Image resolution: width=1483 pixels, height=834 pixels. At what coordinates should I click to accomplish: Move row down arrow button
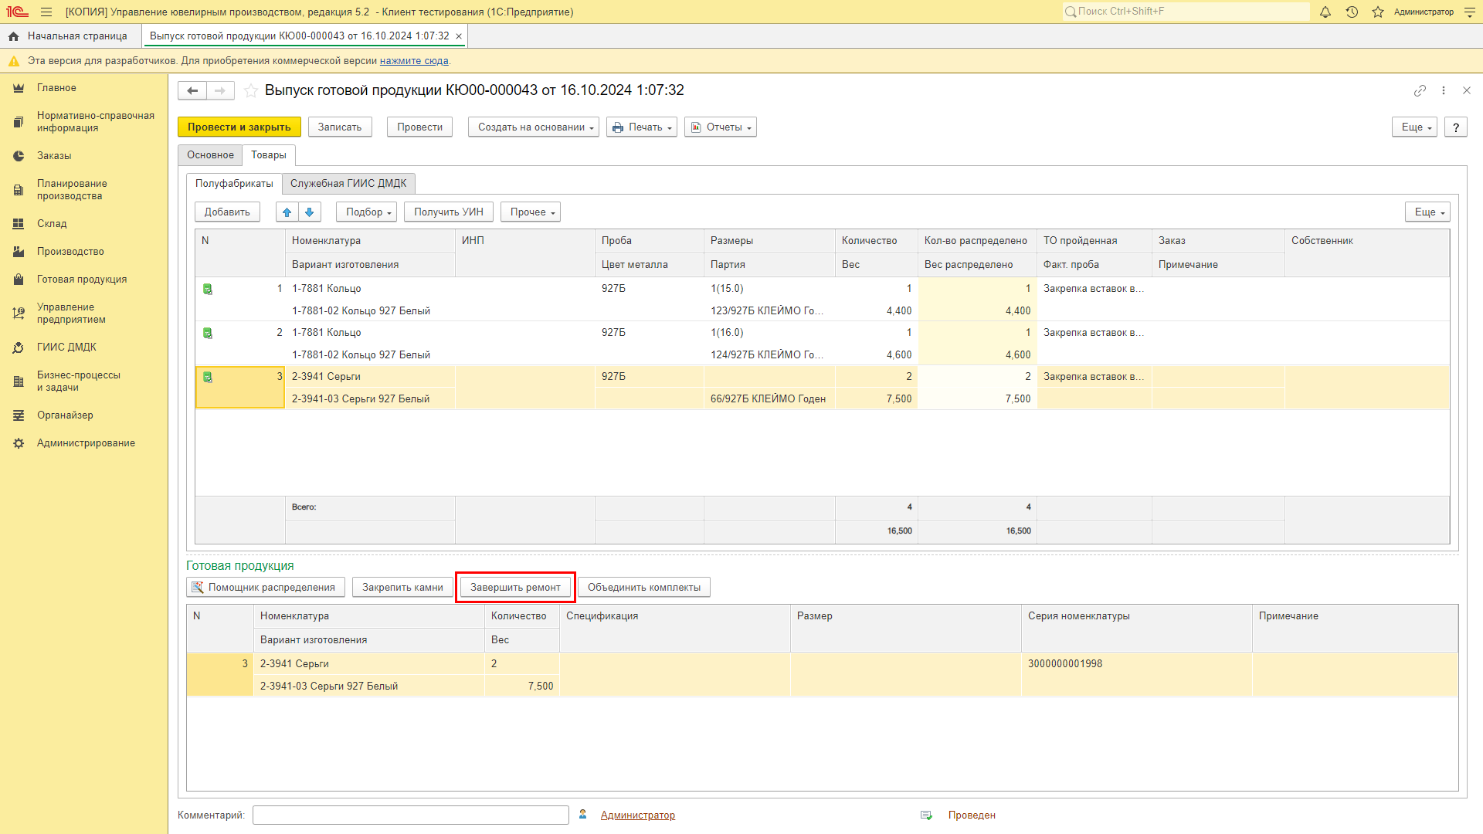tap(310, 212)
